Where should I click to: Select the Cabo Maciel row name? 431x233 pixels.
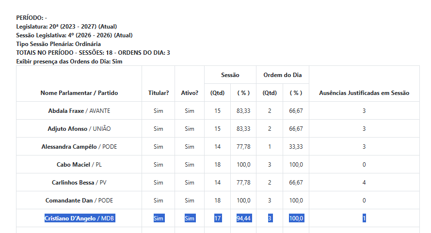73,165
